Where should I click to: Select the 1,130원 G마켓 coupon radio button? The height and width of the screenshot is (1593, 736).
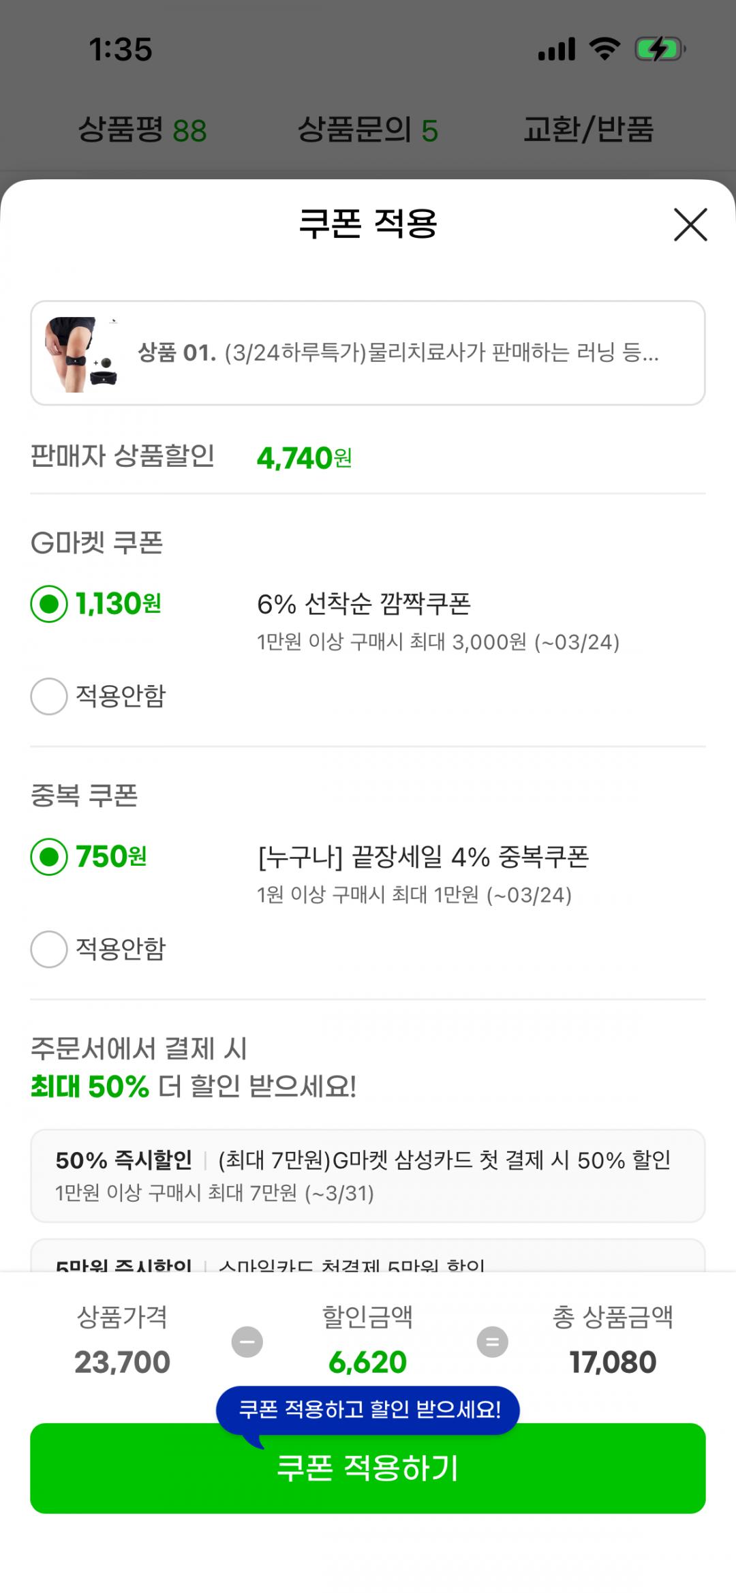[49, 604]
